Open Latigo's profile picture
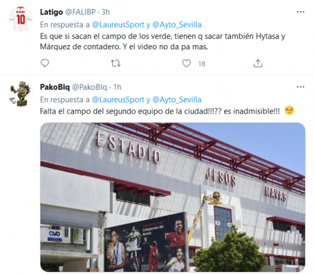This screenshot has height=274, width=314. (21, 18)
